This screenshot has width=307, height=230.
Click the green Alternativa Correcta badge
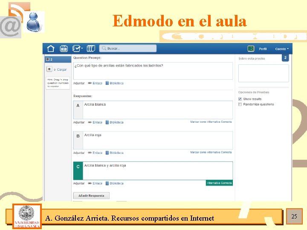[219, 183]
